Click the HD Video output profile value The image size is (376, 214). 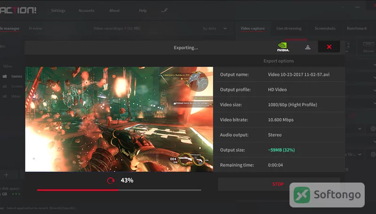pyautogui.click(x=277, y=90)
